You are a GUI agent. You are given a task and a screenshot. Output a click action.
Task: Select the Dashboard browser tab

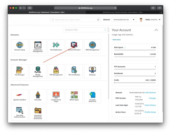point(47,12)
